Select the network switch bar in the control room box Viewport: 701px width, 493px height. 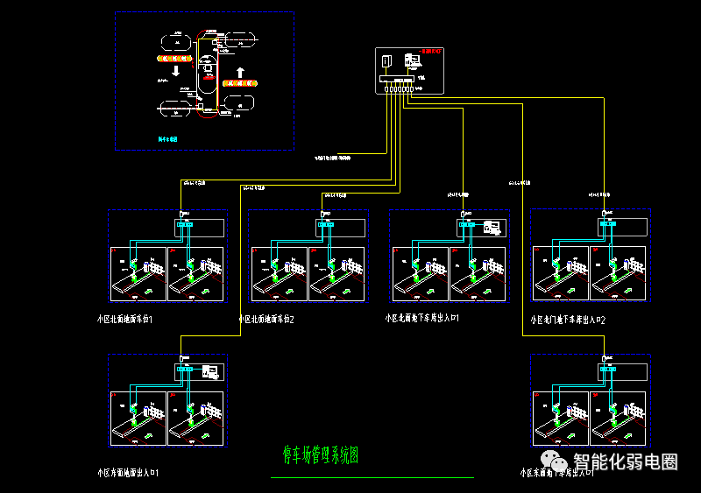pos(397,79)
